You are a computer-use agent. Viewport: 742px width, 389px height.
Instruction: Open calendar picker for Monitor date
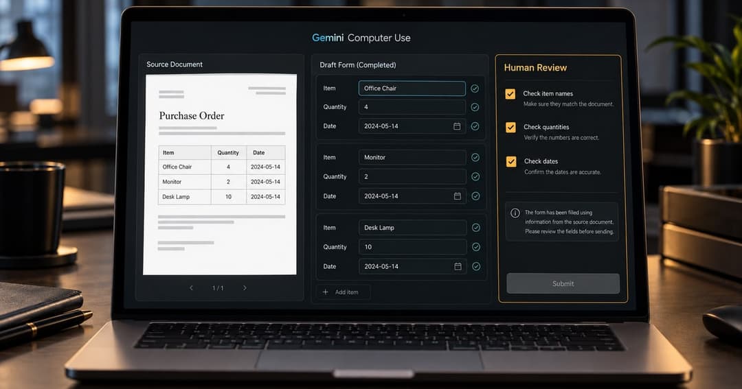coord(457,196)
